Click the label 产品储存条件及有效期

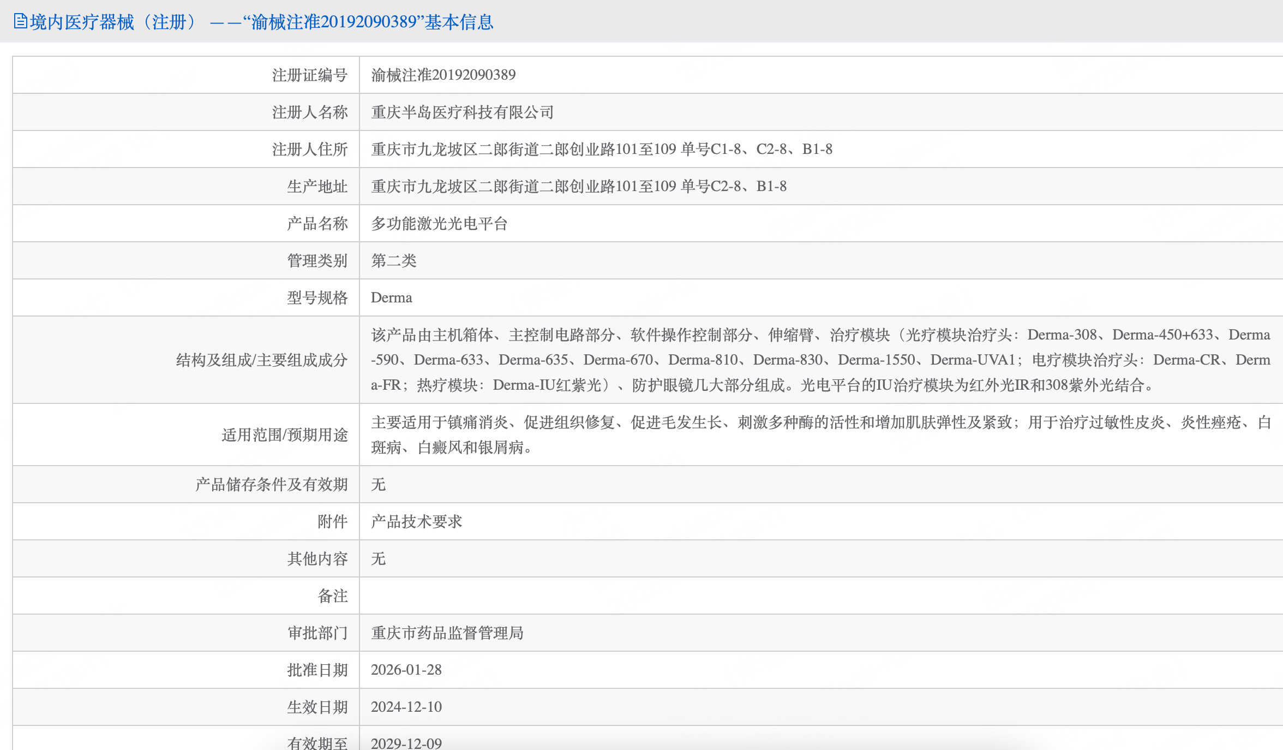[x=272, y=484]
